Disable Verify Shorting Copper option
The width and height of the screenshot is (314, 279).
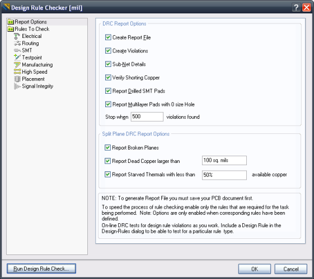pyautogui.click(x=108, y=78)
